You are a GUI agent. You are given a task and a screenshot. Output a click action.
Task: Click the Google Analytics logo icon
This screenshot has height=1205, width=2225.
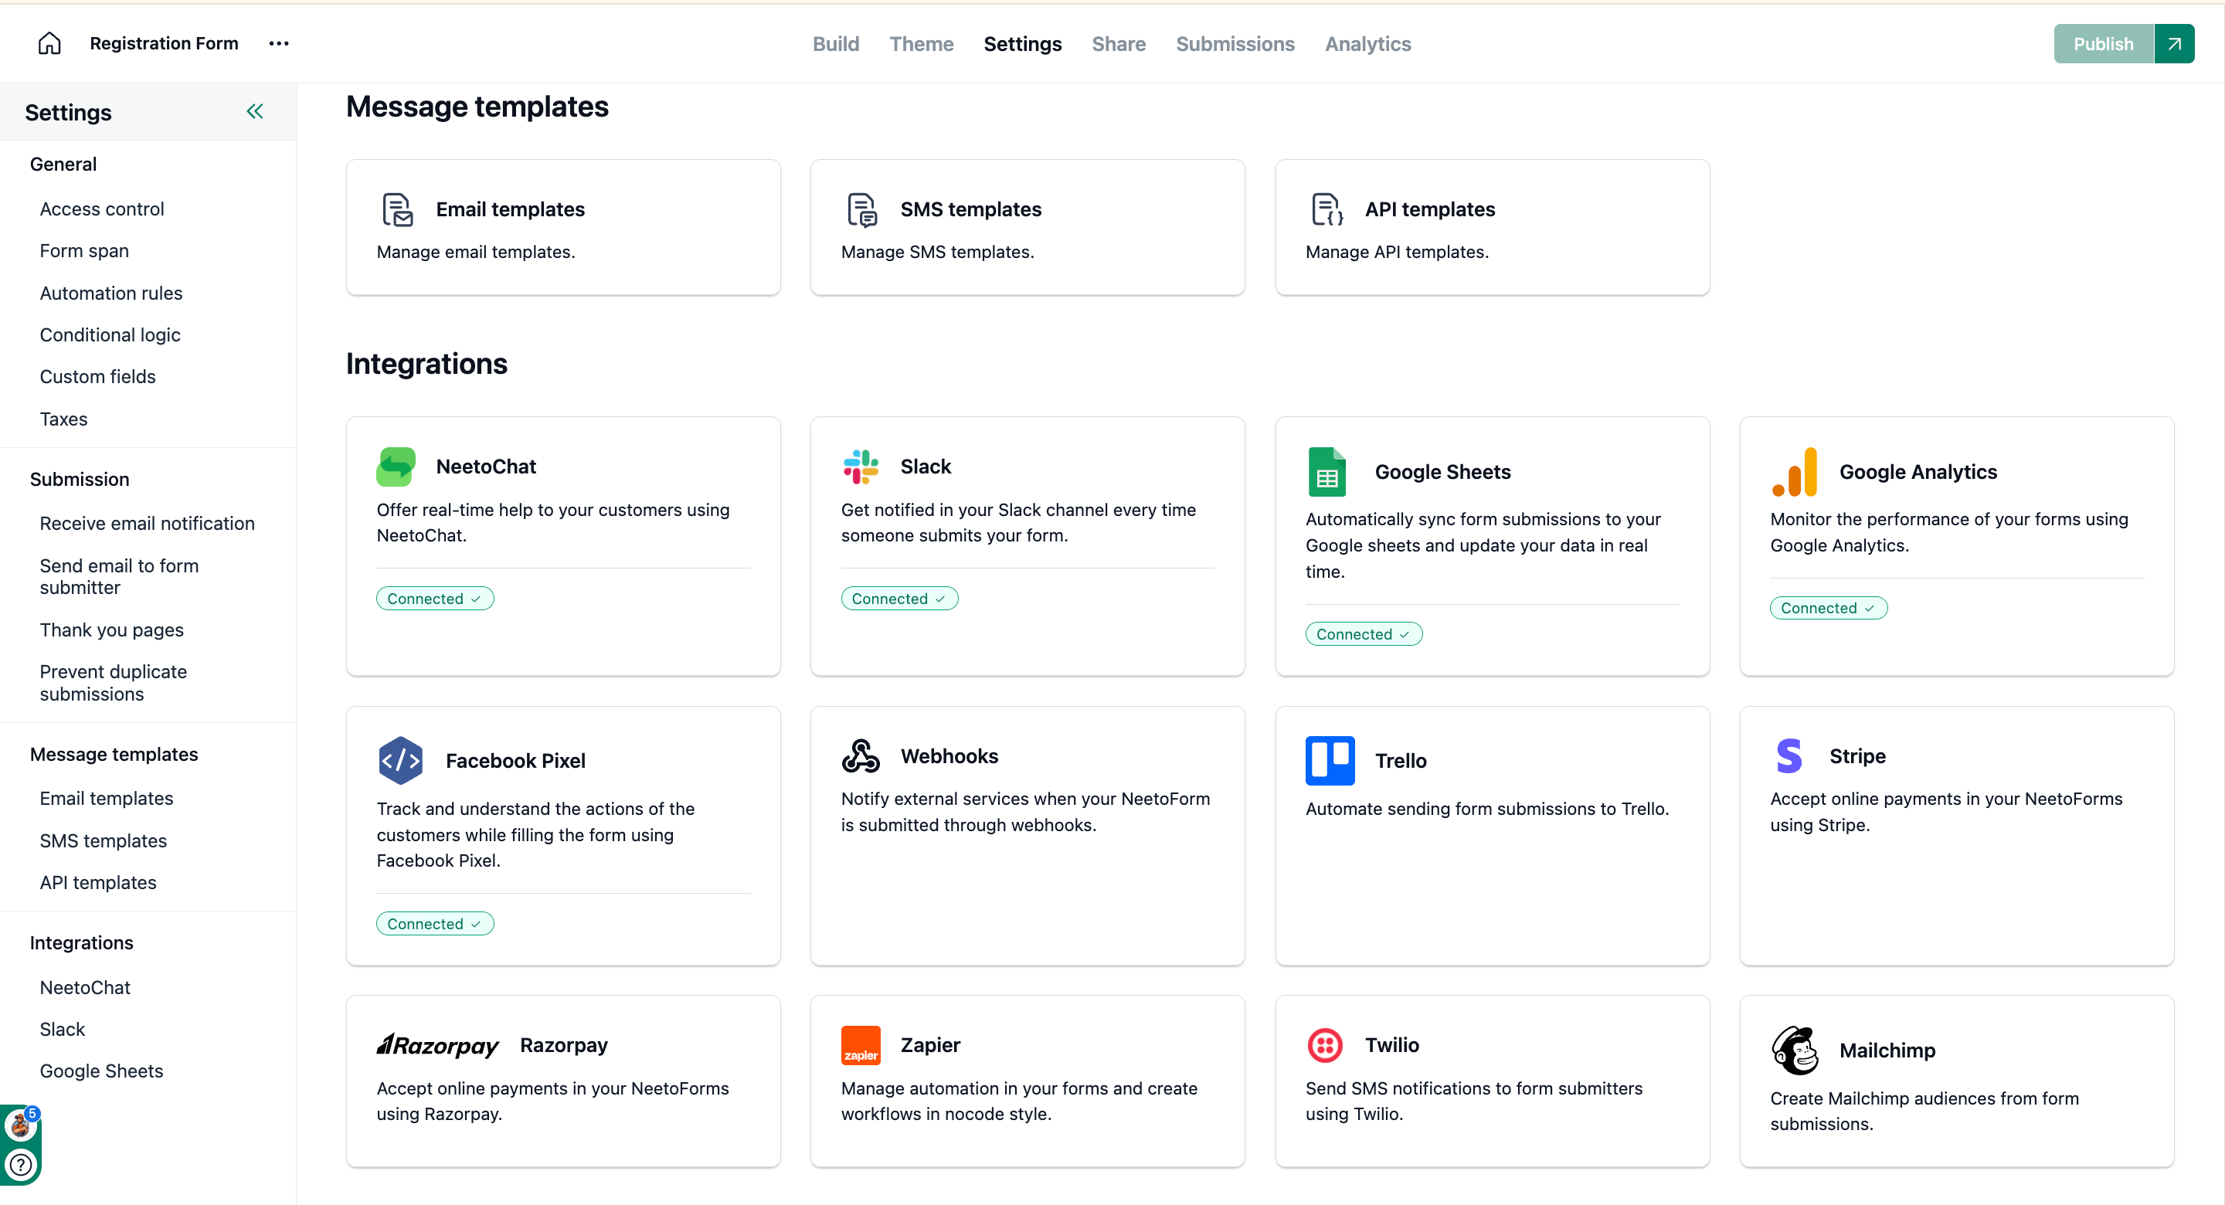click(x=1794, y=472)
